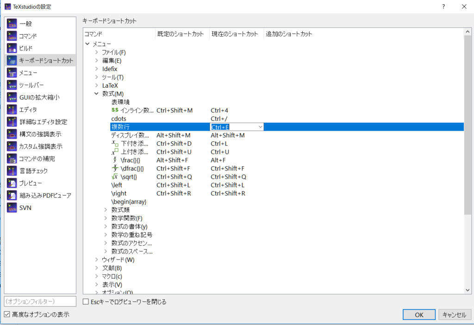Click the \dfrac{}{} icon
Screen dimensions: 474x325
(x=115, y=168)
